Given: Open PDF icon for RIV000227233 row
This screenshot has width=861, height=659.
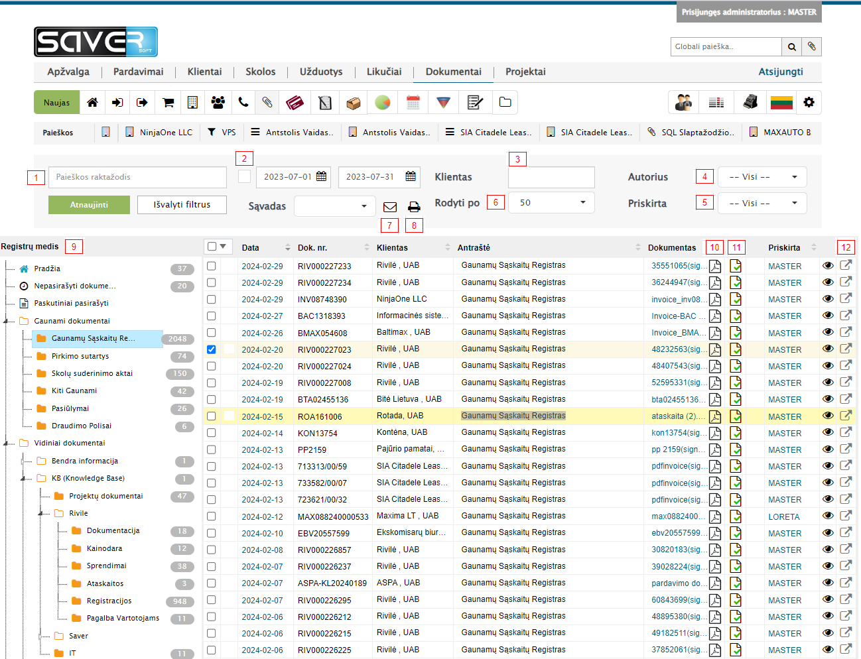Looking at the screenshot, I should pyautogui.click(x=715, y=266).
